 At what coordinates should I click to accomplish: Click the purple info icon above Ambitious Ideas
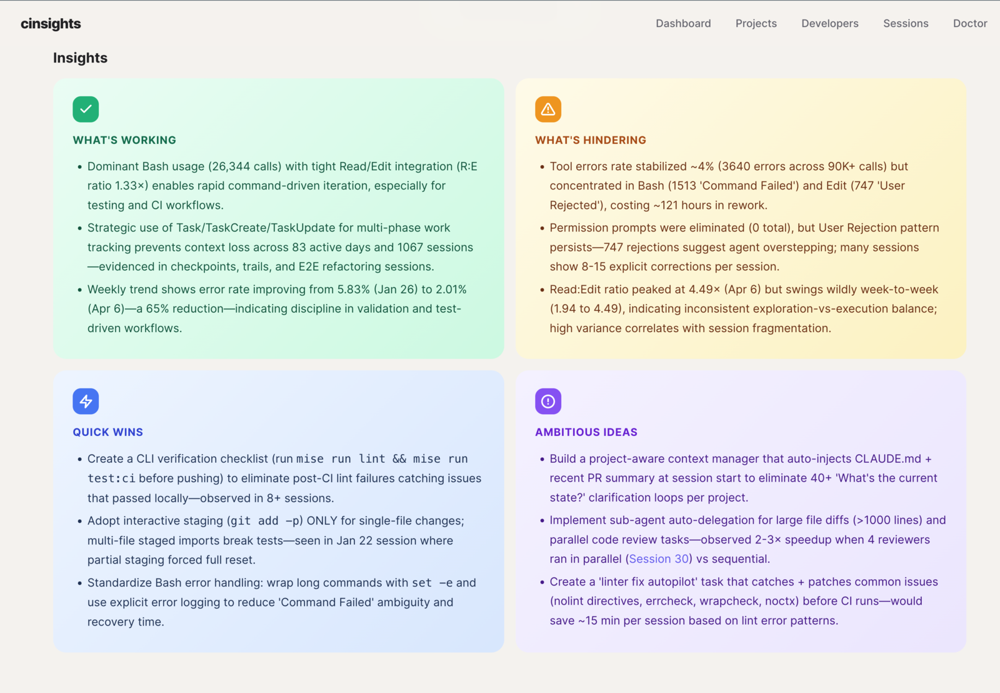pyautogui.click(x=547, y=401)
